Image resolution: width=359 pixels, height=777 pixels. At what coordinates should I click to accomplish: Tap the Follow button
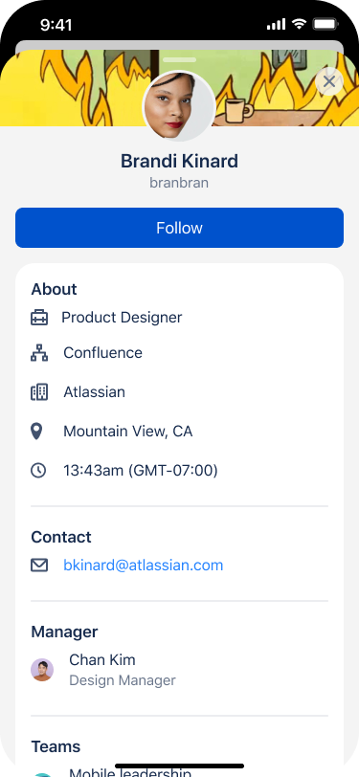pos(180,228)
